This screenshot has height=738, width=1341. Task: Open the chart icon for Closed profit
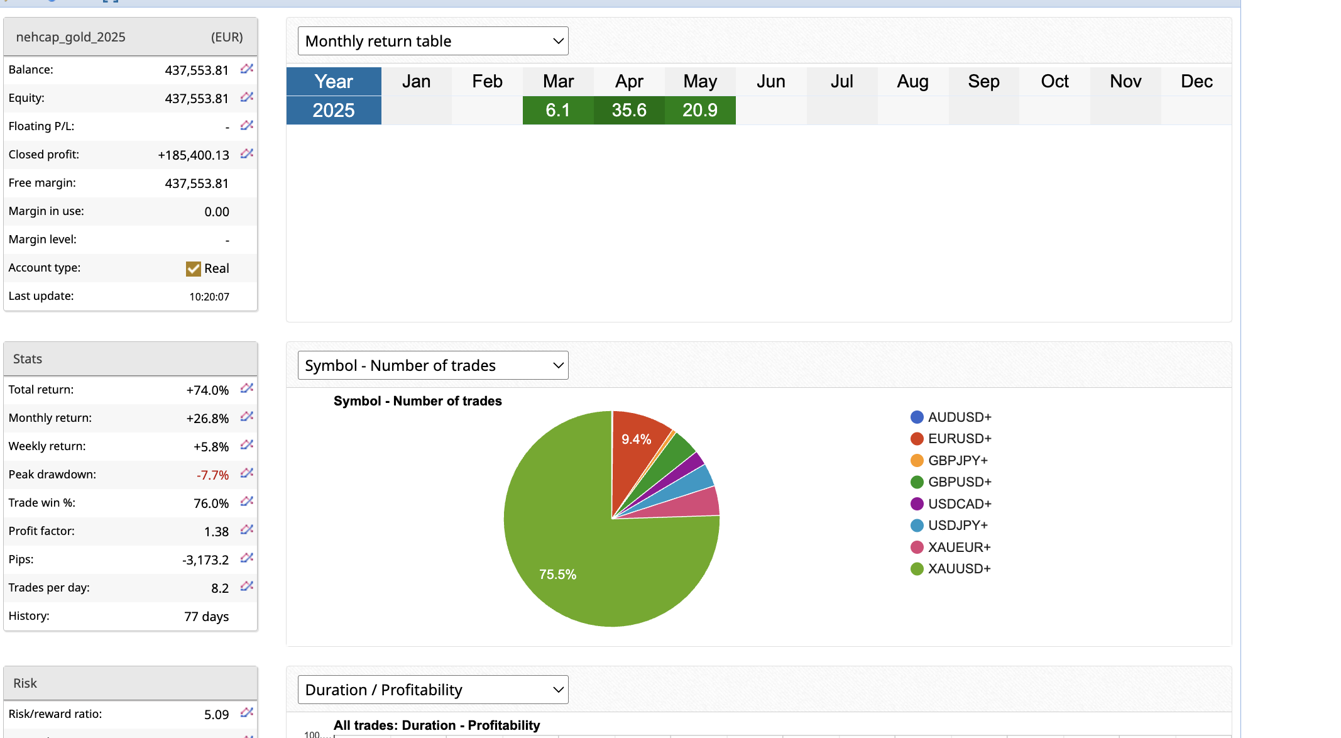click(247, 154)
